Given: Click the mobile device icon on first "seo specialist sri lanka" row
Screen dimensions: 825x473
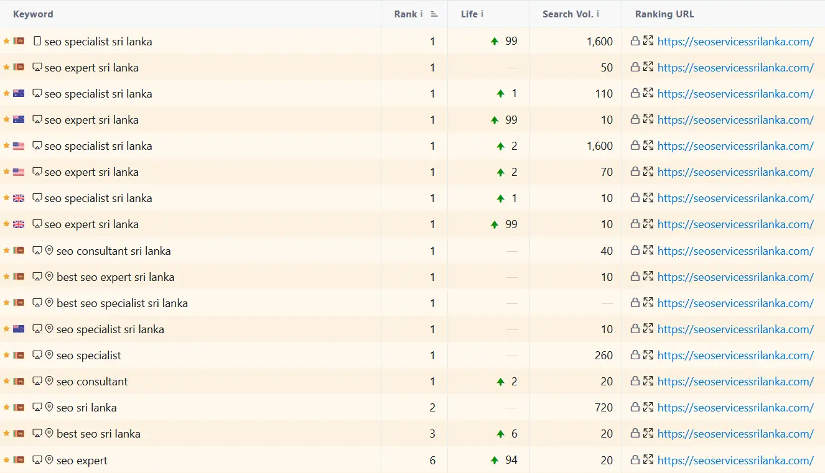Looking at the screenshot, I should [x=37, y=41].
